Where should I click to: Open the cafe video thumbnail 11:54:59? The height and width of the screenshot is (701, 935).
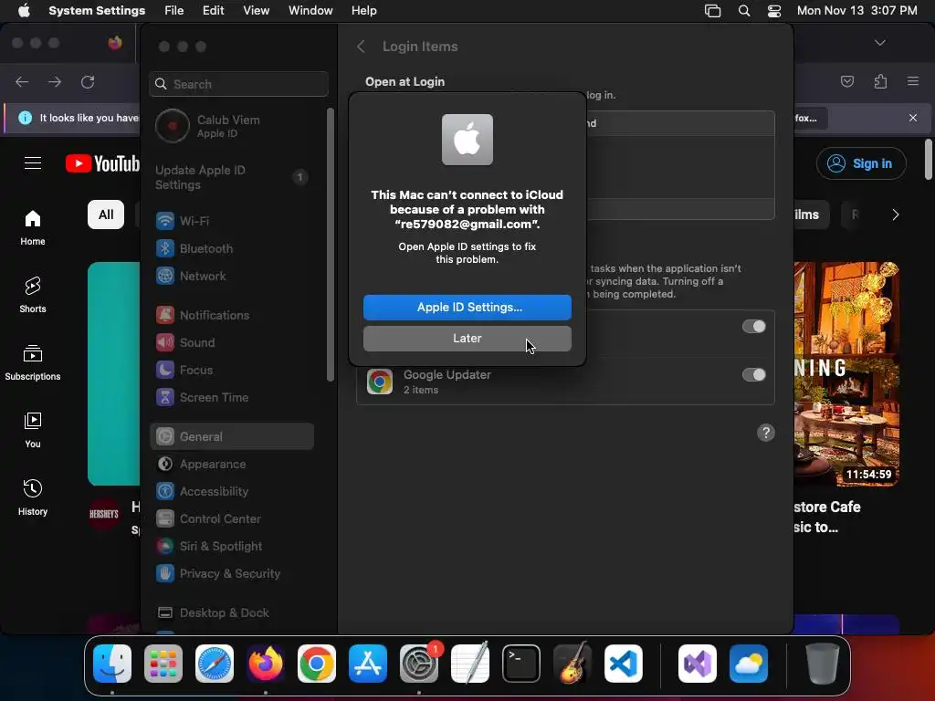[x=846, y=373]
